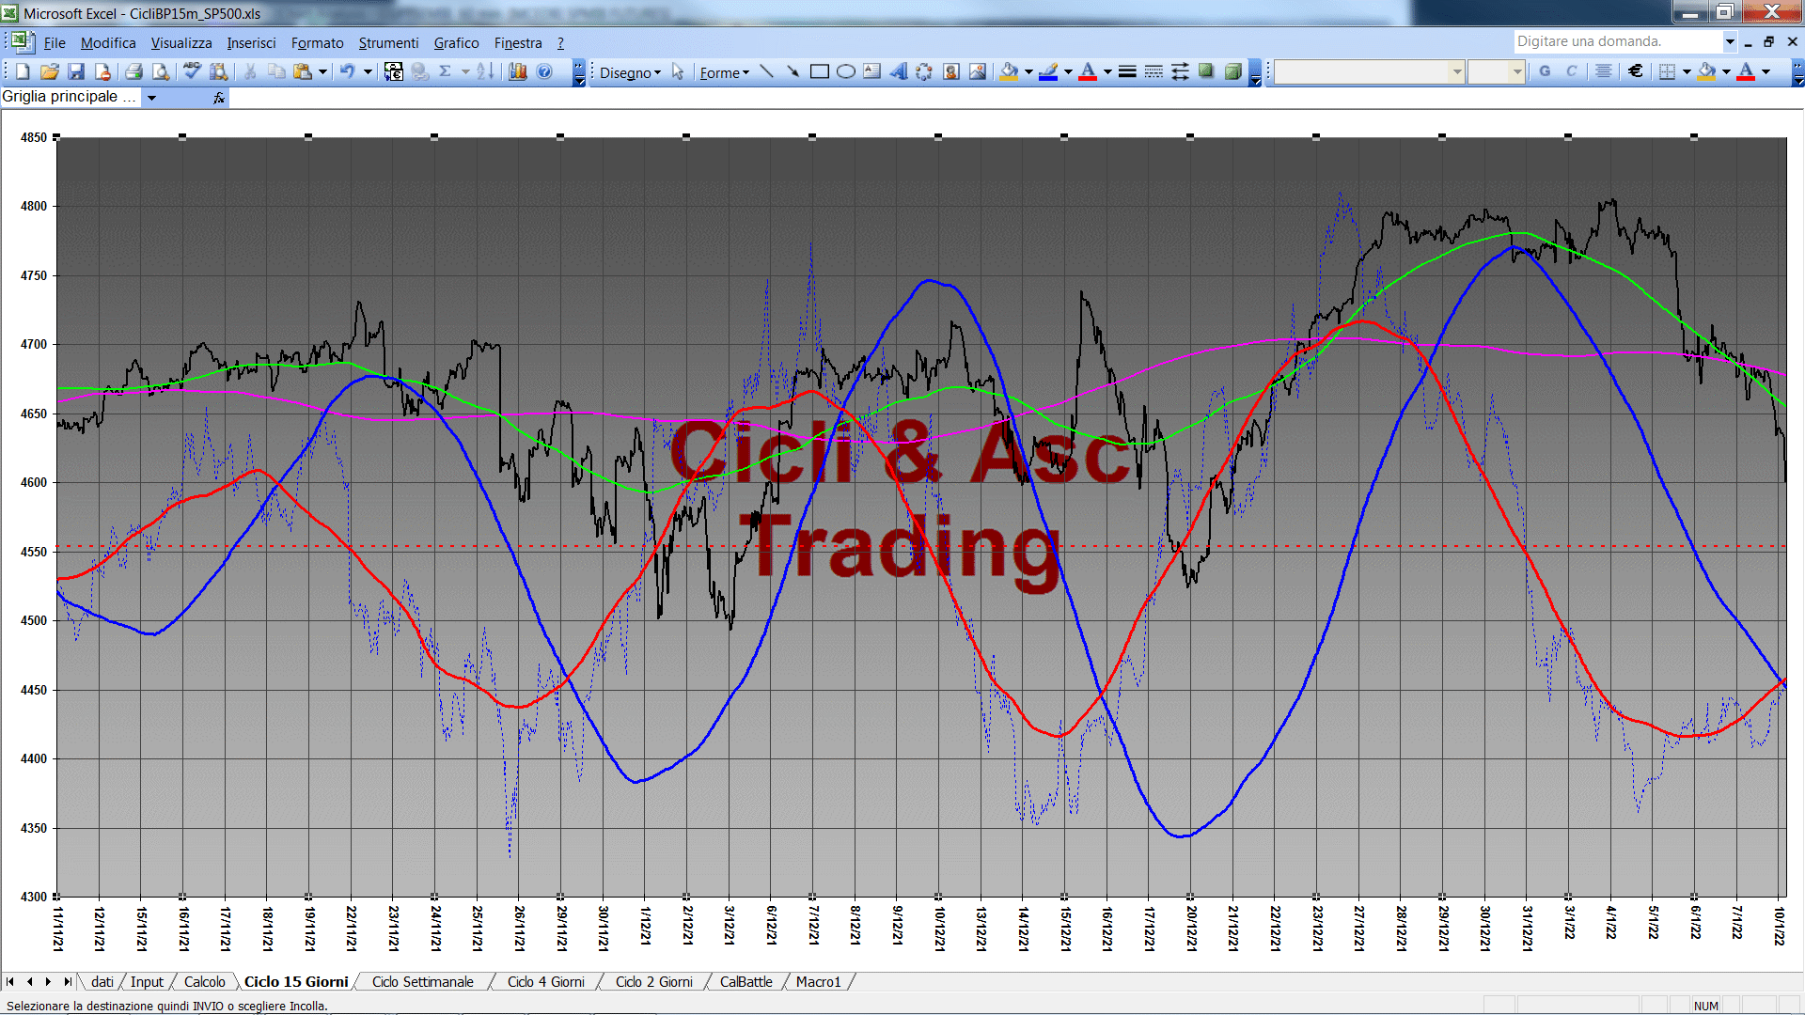1805x1015 pixels.
Task: Toggle bold (G) formatting
Action: (1545, 71)
